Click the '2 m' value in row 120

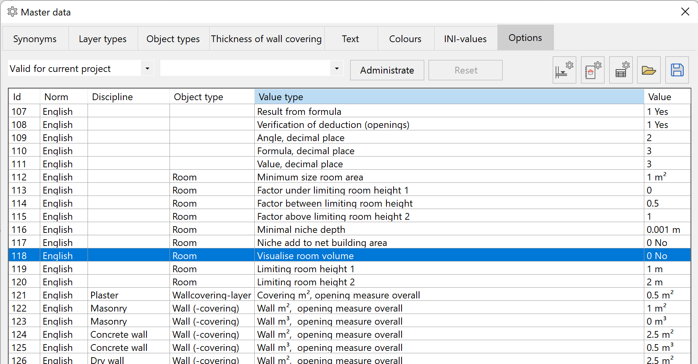[x=667, y=282]
